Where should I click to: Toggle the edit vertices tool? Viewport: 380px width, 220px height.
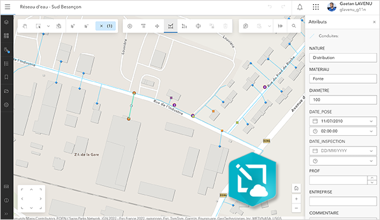click(170, 26)
